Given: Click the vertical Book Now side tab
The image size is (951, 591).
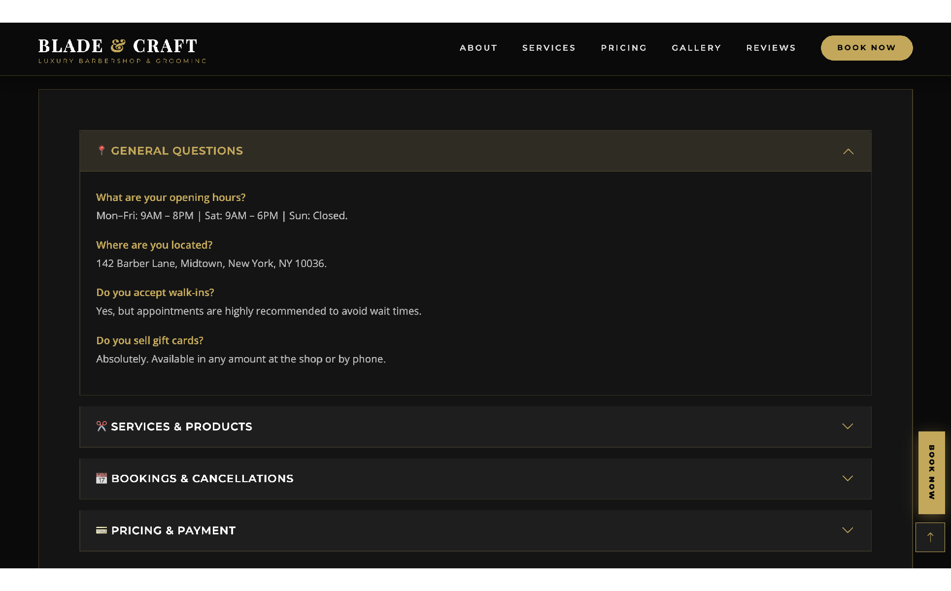Looking at the screenshot, I should tap(931, 472).
